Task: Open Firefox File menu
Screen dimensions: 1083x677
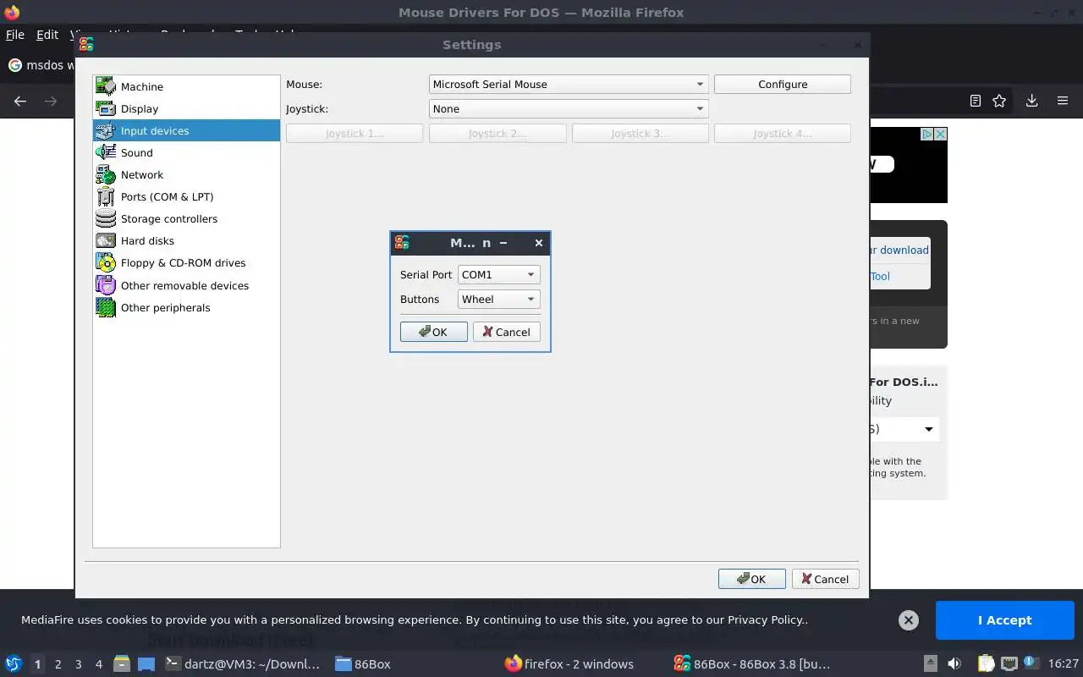Action: [15, 35]
